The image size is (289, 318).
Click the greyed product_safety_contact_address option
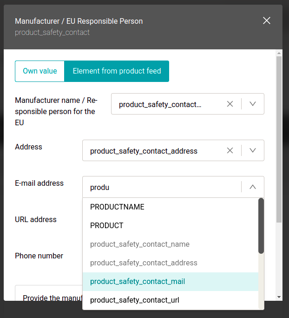(x=144, y=263)
